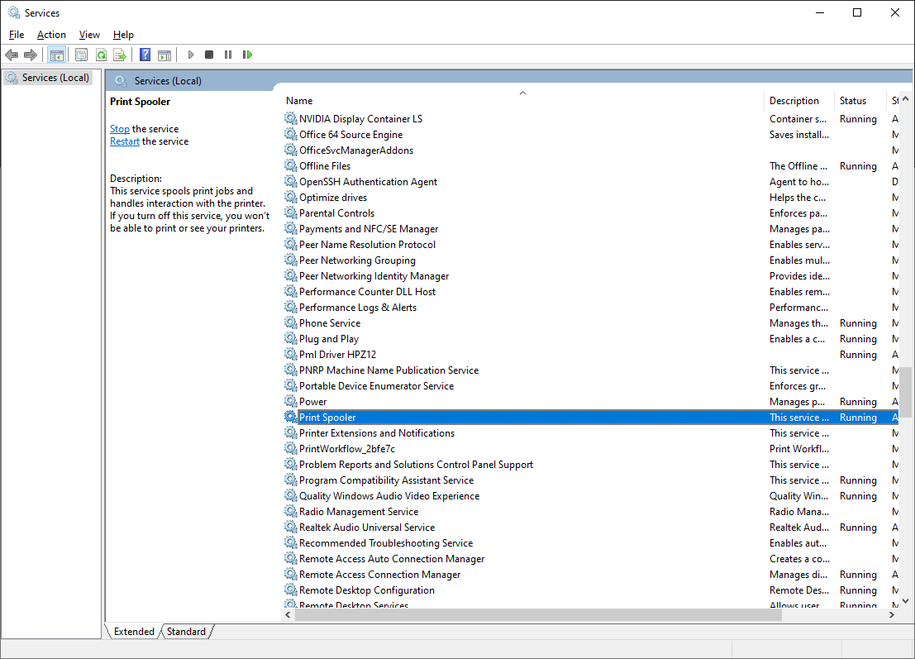Click the Pause Service toolbar icon
The height and width of the screenshot is (659, 915).
pos(228,55)
